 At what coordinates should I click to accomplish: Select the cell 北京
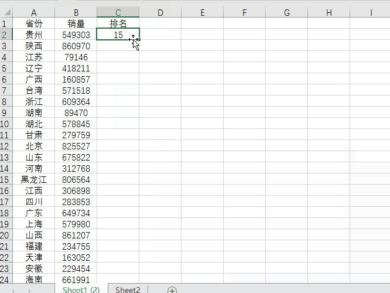[x=34, y=146]
